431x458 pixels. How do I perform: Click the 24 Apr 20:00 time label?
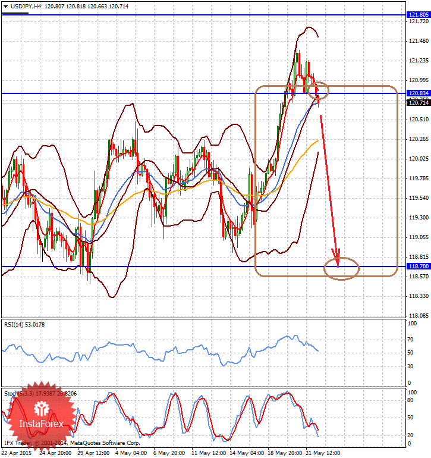(x=55, y=453)
